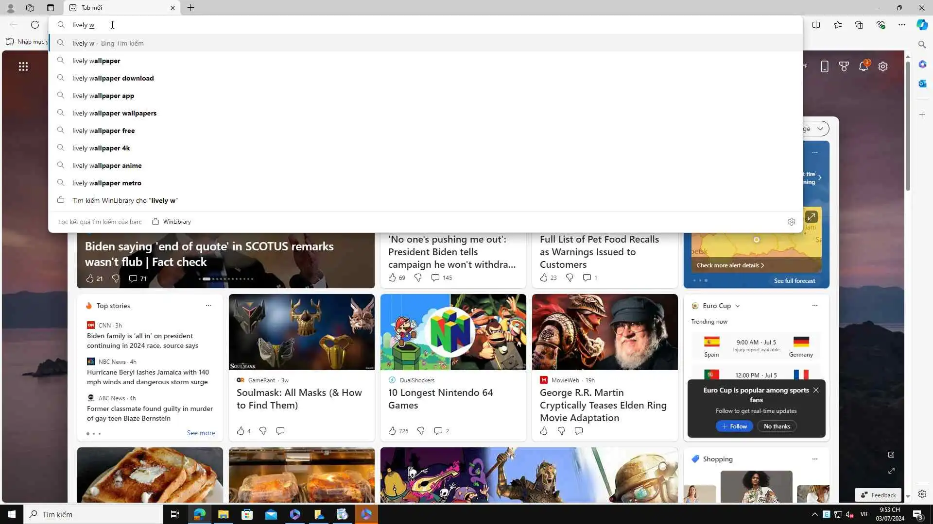Click the Copilot icon in toolbar
This screenshot has height=524, width=933.
click(x=922, y=25)
